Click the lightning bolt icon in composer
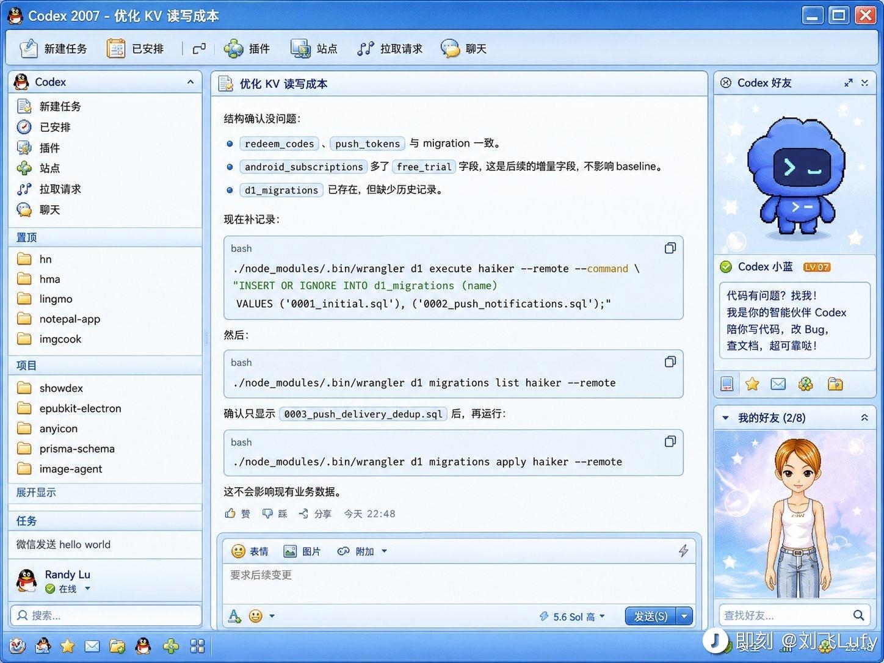 pos(683,551)
